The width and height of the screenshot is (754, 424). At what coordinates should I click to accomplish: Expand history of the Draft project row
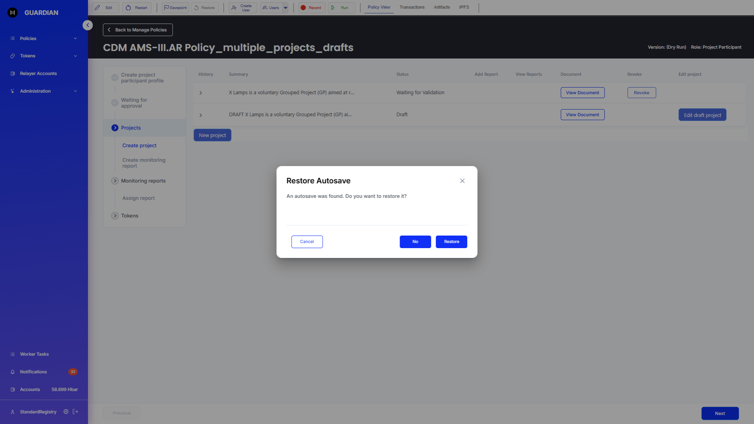pyautogui.click(x=201, y=115)
